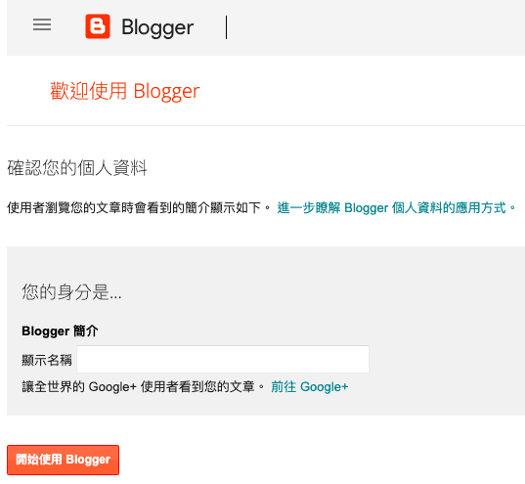Screen dimensions: 525x484
Task: Open 進一步瞭解 Blogger 個人資料的應用方式 link
Action: click(x=397, y=207)
